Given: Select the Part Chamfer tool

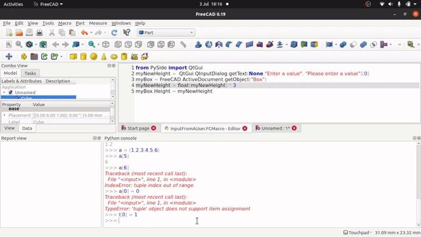Looking at the screenshot, I should click(x=239, y=44).
